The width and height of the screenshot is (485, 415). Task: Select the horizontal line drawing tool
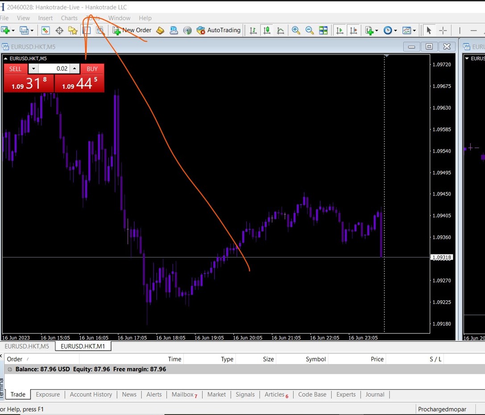(x=473, y=30)
